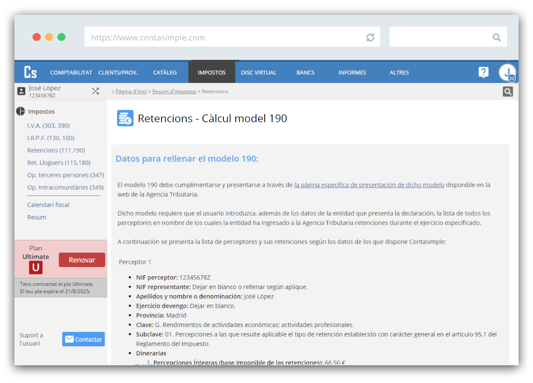Open Calendari fiscal link
This screenshot has width=533, height=383.
coord(48,204)
